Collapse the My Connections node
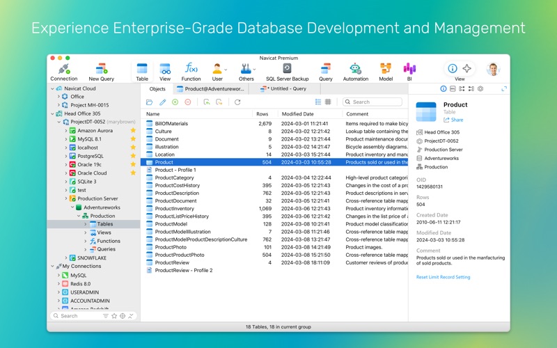 [53, 266]
